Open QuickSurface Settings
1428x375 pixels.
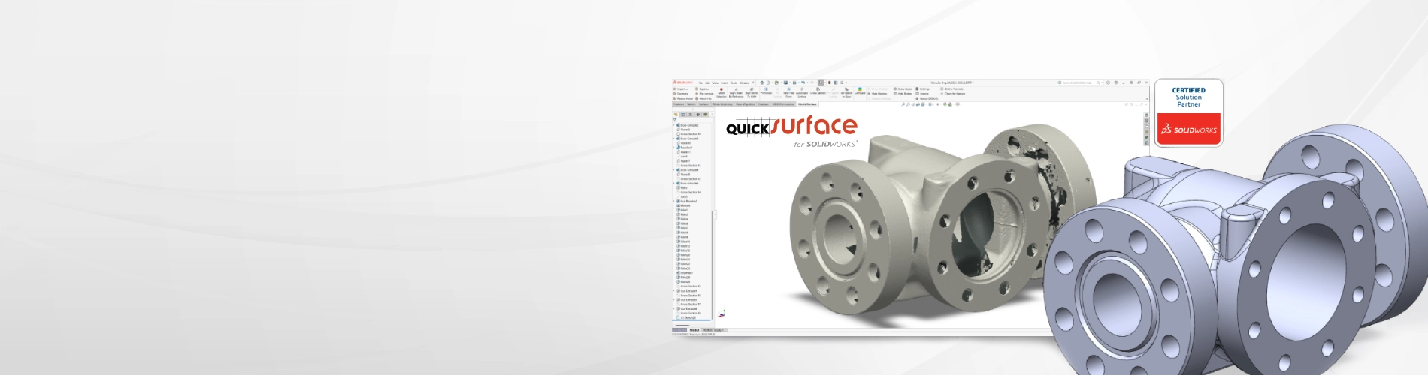(923, 88)
